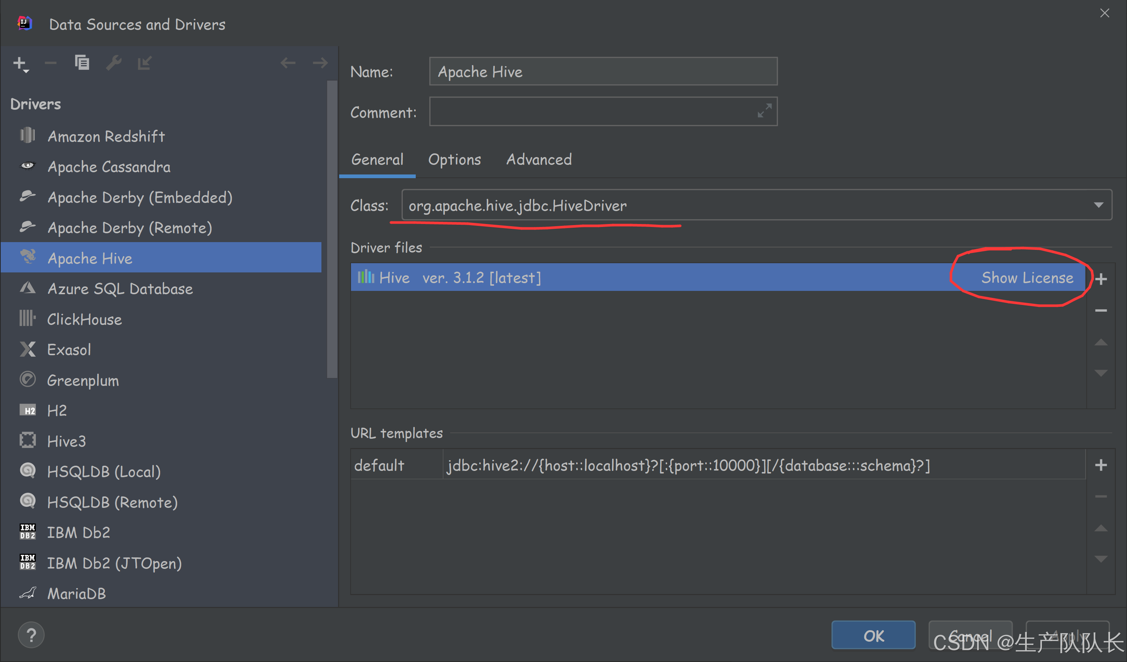This screenshot has height=662, width=1127.
Task: Duplicate the selected driver with copy icon
Action: pyautogui.click(x=82, y=62)
